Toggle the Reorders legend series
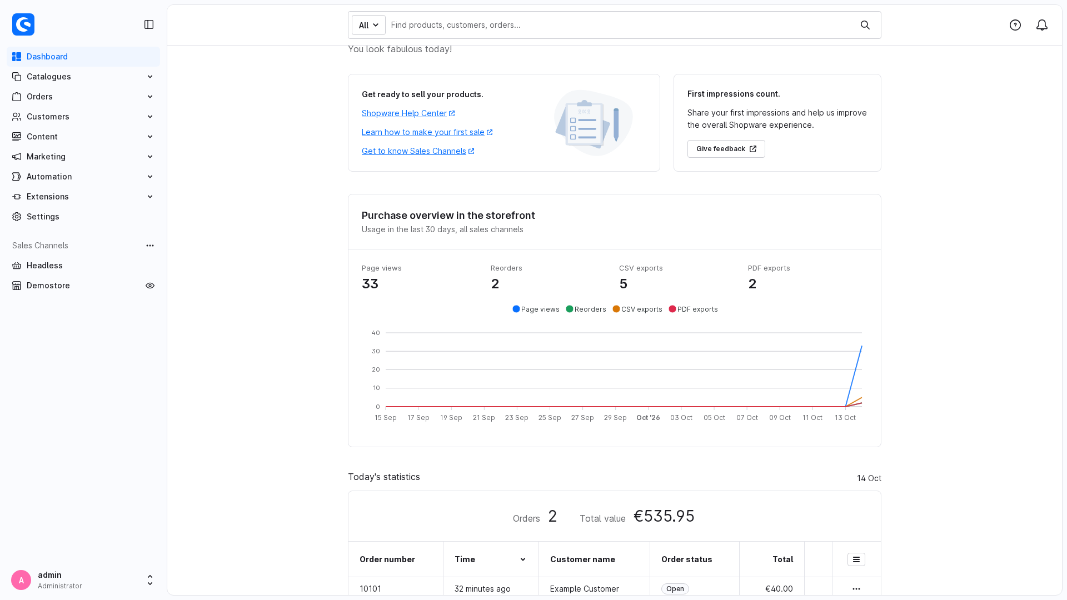The height and width of the screenshot is (600, 1067). [586, 309]
